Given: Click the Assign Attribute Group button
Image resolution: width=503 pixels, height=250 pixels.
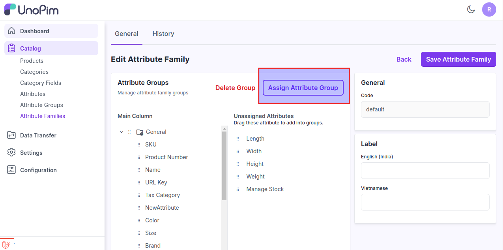Looking at the screenshot, I should pos(303,88).
